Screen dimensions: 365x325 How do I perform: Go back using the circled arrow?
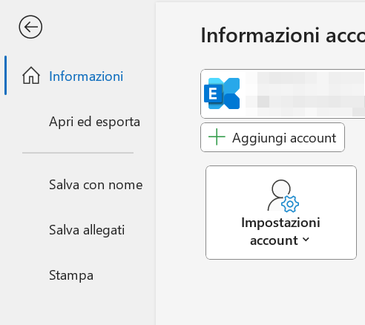coord(30,27)
